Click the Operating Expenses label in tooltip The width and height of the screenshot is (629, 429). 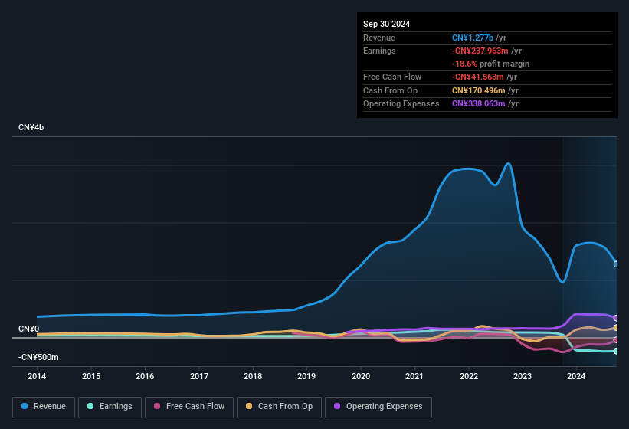click(x=401, y=104)
